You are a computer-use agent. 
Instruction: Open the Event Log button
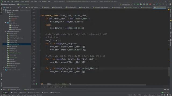(165, 93)
